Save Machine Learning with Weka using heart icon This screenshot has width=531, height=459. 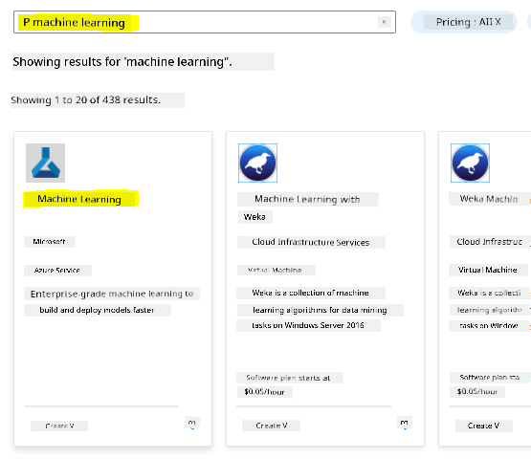point(405,424)
